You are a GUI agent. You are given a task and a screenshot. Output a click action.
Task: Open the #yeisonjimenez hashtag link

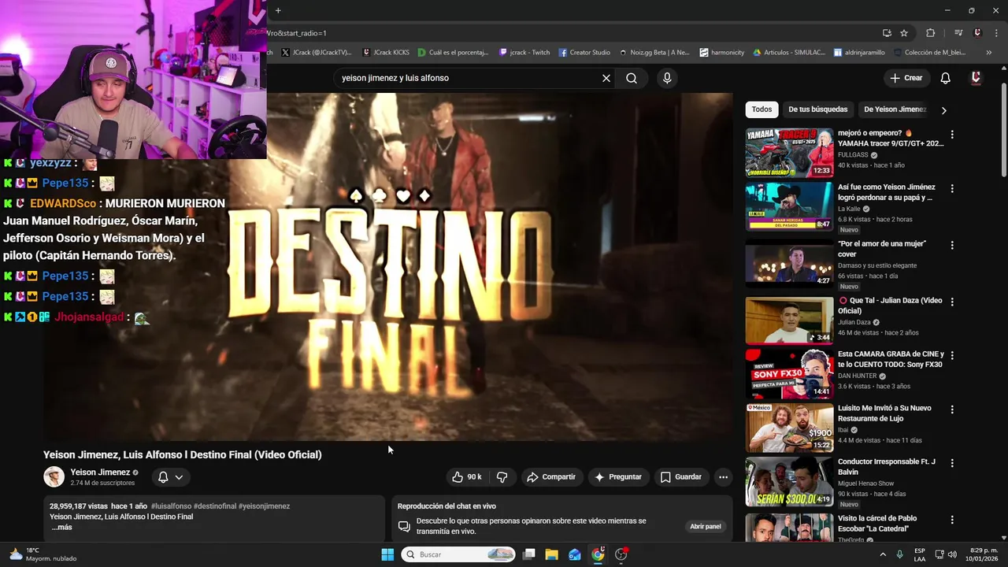[264, 506]
